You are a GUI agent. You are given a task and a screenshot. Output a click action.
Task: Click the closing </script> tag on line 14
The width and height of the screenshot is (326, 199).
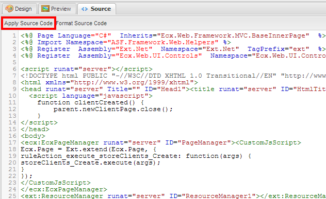(x=39, y=122)
